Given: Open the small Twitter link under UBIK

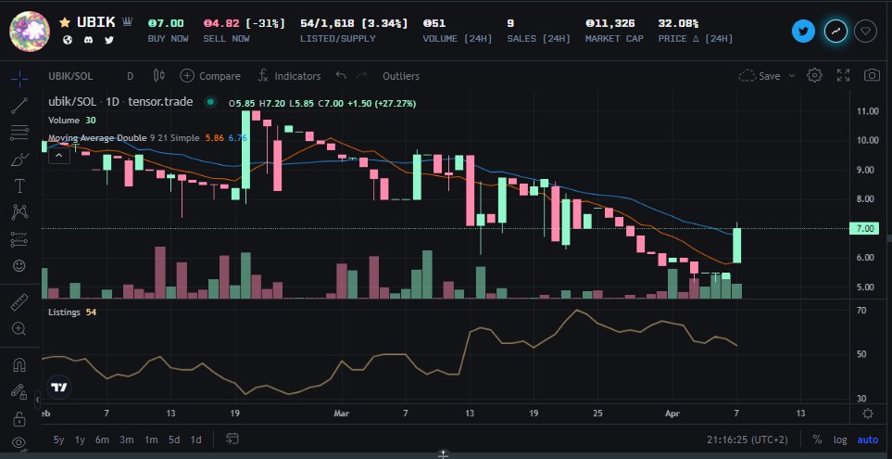Looking at the screenshot, I should coord(109,40).
